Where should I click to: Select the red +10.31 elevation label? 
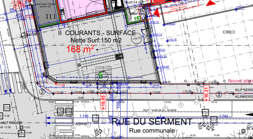pos(206,93)
